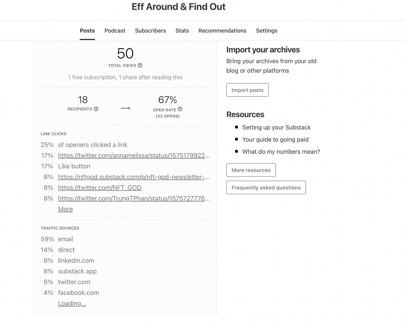The image size is (405, 326).
Task: Open the More resources button
Action: tap(251, 170)
